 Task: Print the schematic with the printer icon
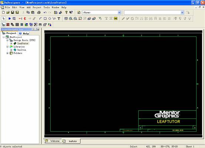pos(39,13)
